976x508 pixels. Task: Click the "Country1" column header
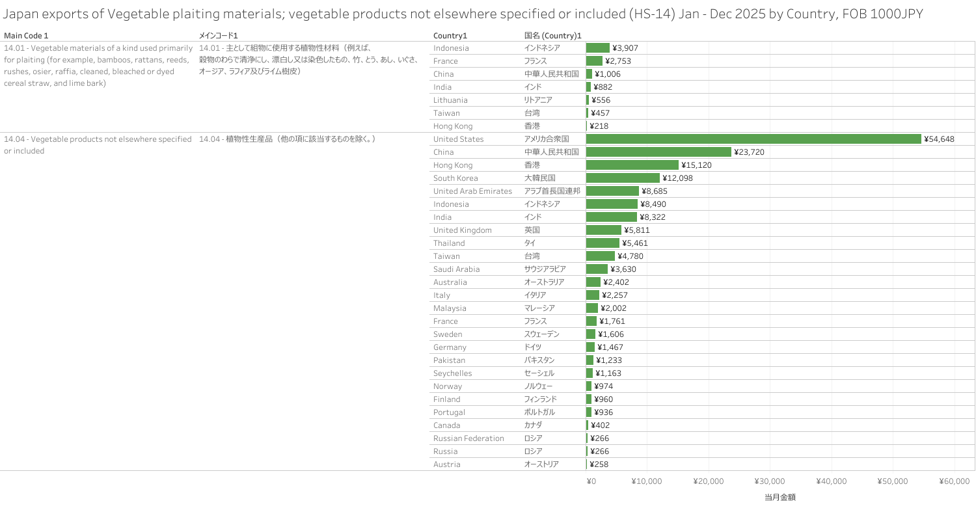450,35
